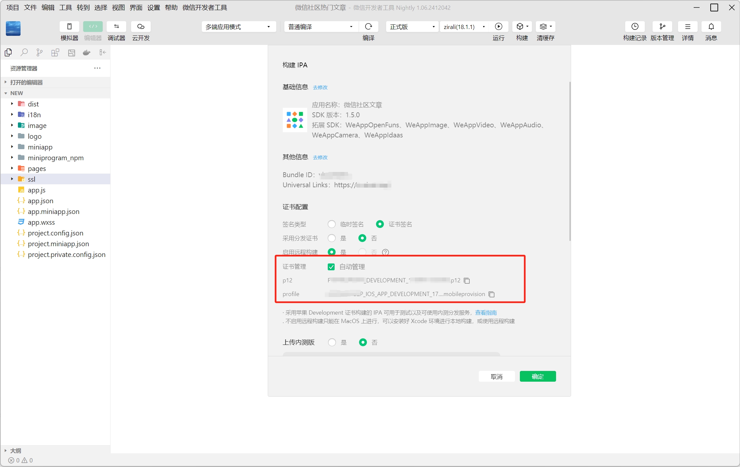Open version management (版本管理)
The image size is (740, 467).
coord(662,27)
